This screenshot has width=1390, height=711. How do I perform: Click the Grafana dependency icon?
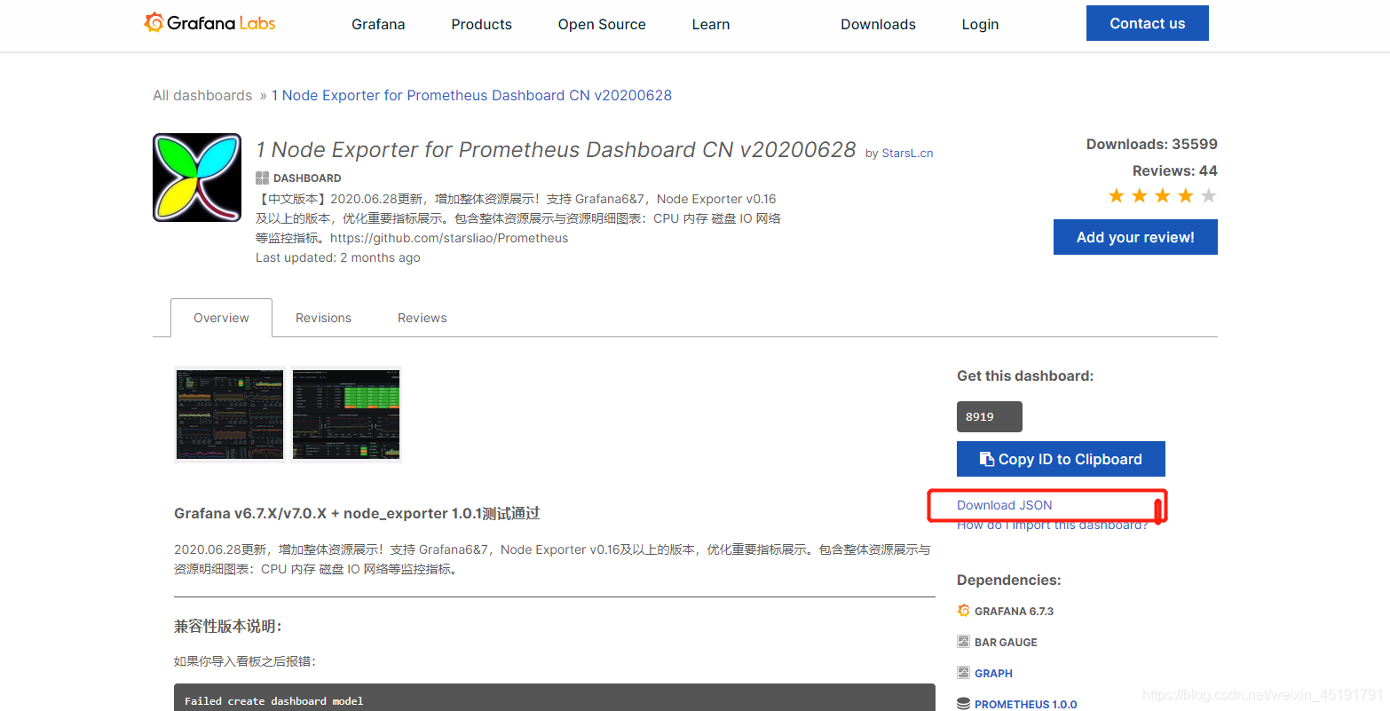click(x=964, y=611)
